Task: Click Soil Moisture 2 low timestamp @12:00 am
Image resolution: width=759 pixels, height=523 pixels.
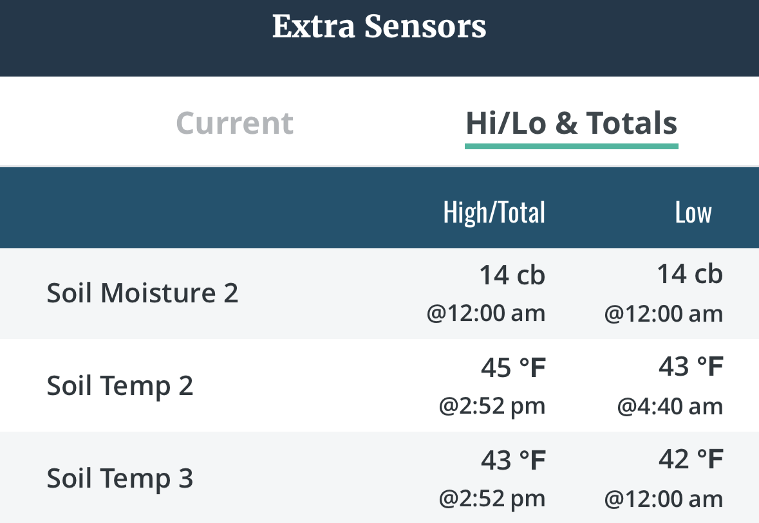Action: click(663, 314)
